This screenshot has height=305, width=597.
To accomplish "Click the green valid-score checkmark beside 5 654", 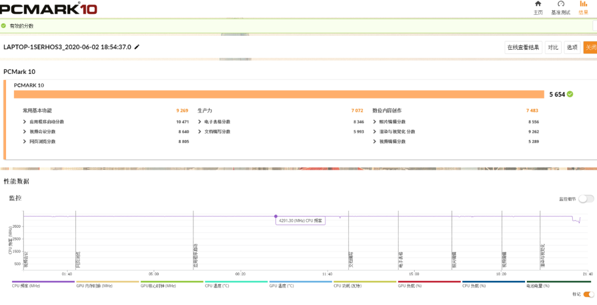I will [569, 94].
